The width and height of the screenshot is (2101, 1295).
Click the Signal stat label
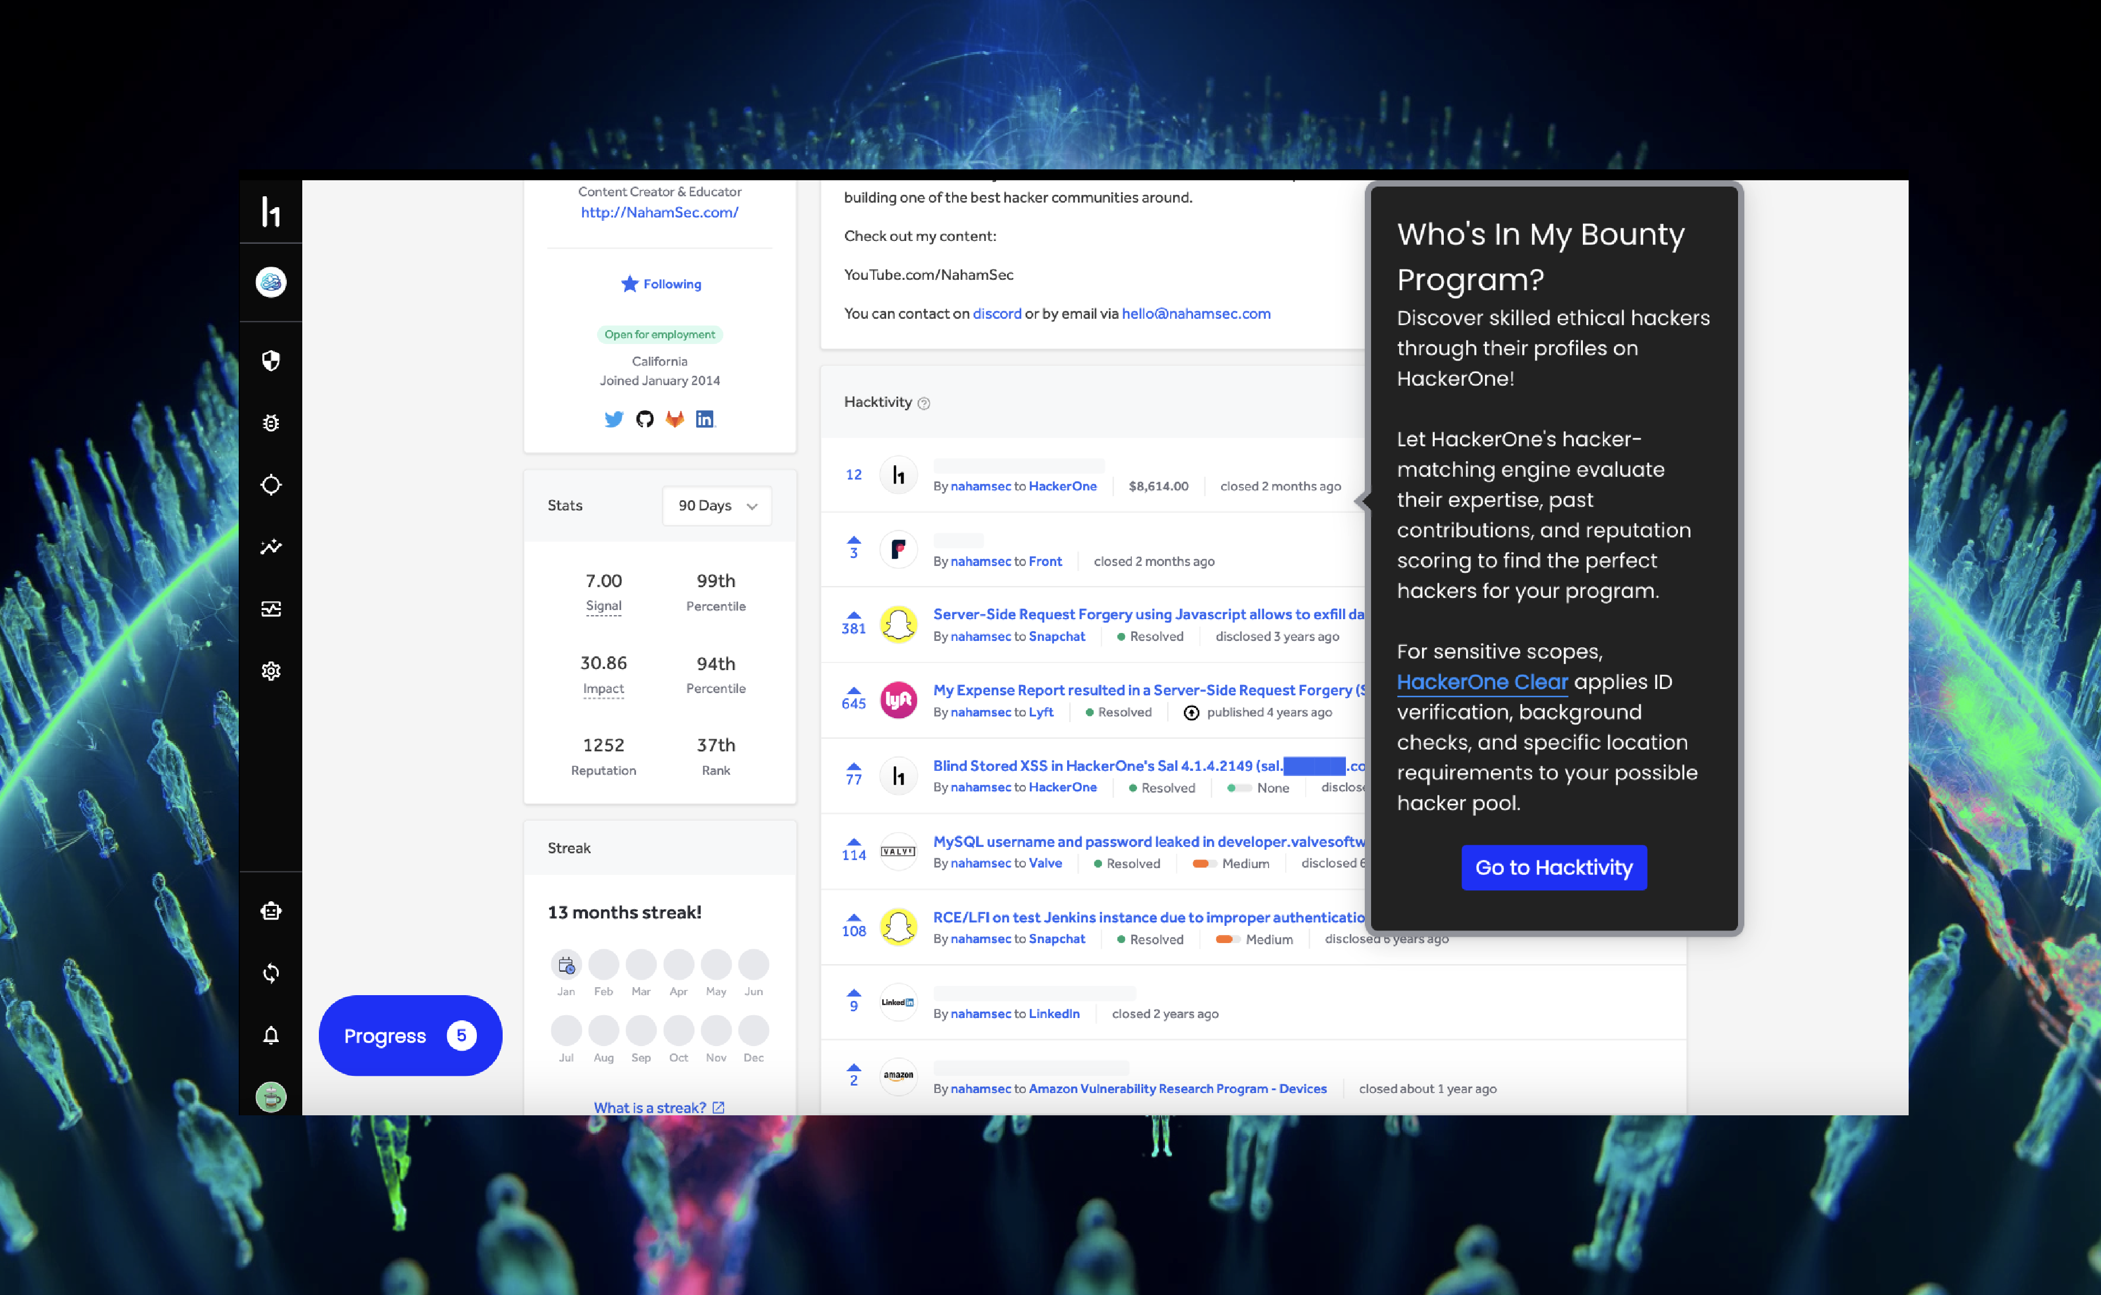[603, 605]
